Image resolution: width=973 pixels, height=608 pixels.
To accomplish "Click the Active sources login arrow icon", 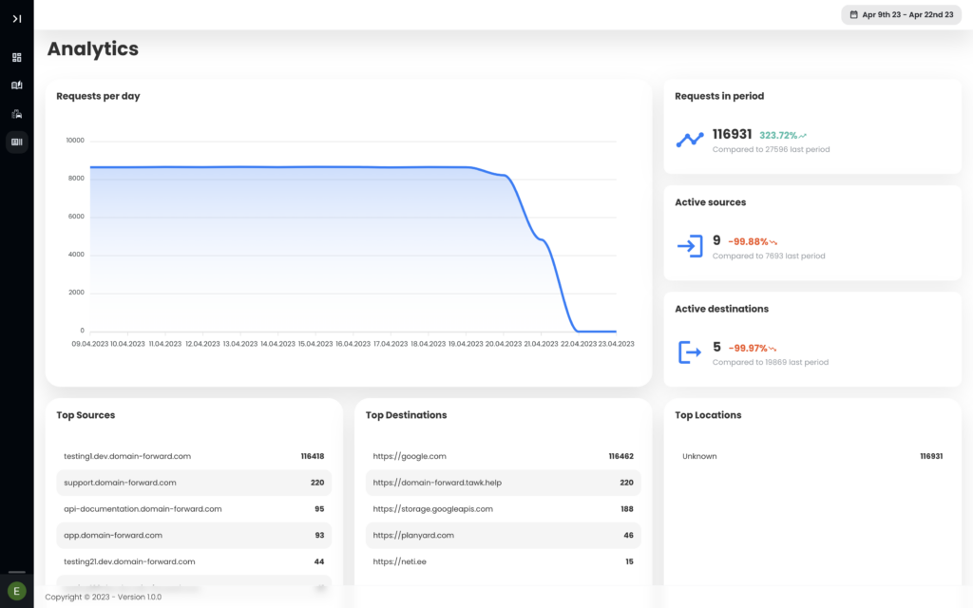I will pyautogui.click(x=690, y=246).
